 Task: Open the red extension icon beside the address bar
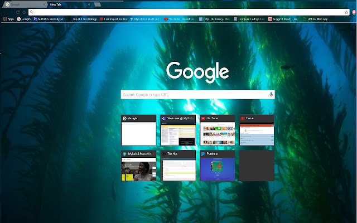point(354,12)
